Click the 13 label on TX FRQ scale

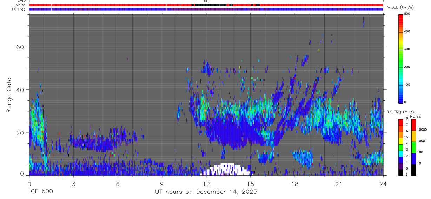click(406, 150)
